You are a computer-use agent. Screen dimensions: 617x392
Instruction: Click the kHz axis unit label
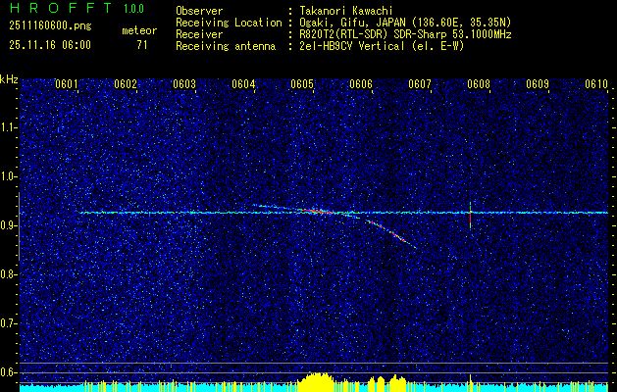(x=9, y=79)
